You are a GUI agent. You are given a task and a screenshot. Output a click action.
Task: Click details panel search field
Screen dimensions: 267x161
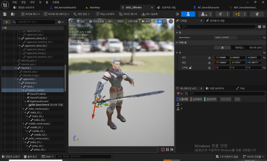tap(216, 27)
